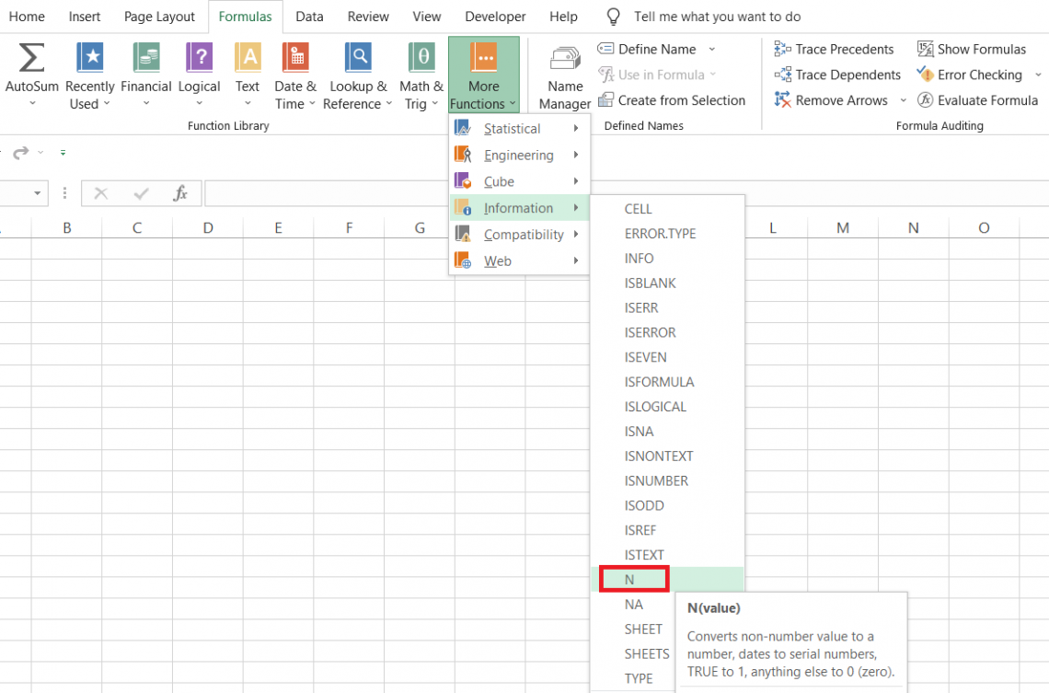Open the Logical functions icon

pos(199,59)
